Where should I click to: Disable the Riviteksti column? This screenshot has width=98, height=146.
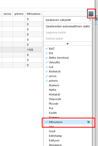click(x=68, y=71)
